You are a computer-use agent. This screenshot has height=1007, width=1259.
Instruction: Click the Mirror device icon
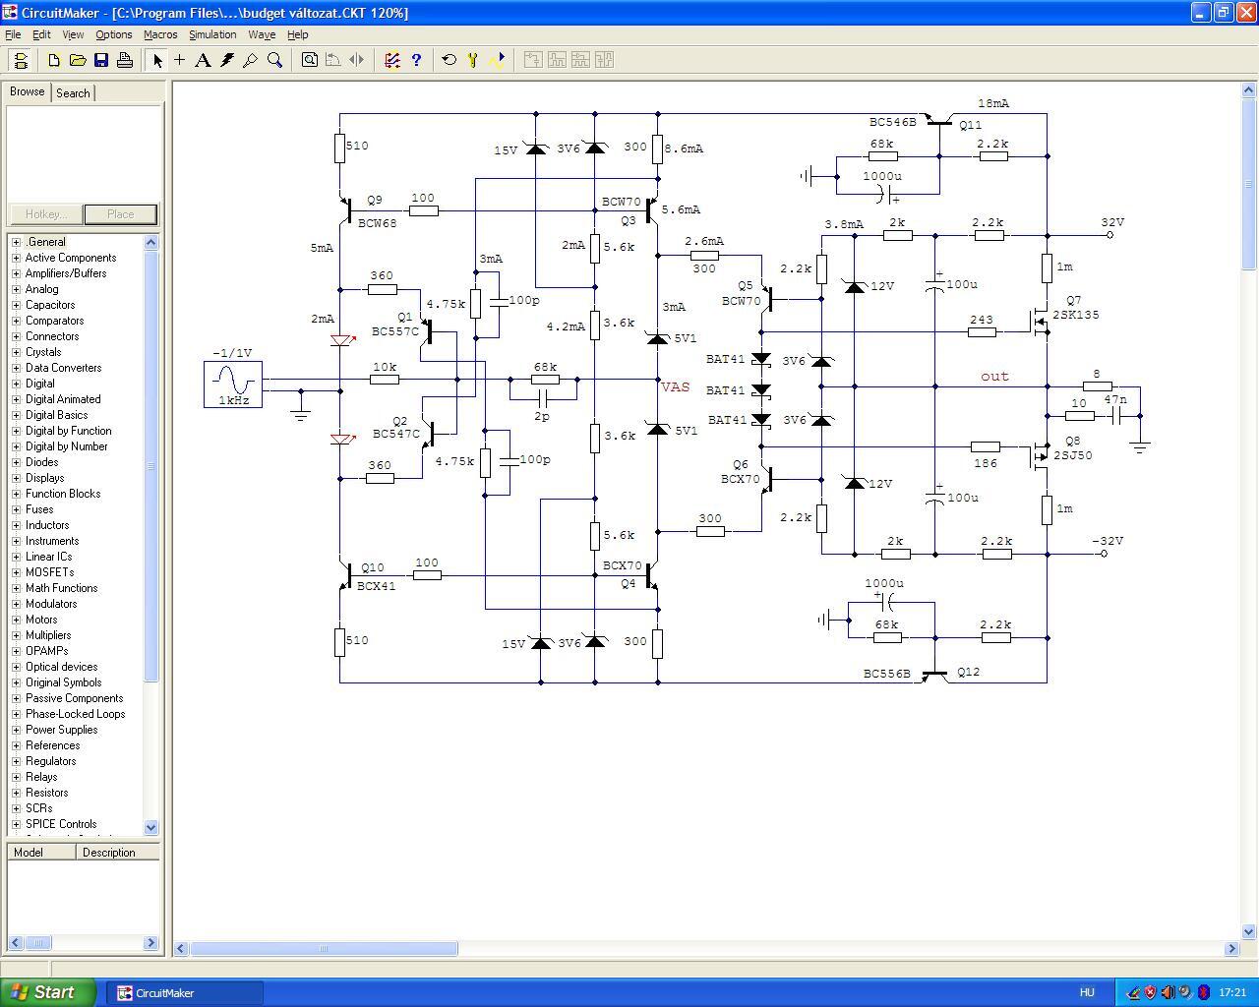(357, 60)
